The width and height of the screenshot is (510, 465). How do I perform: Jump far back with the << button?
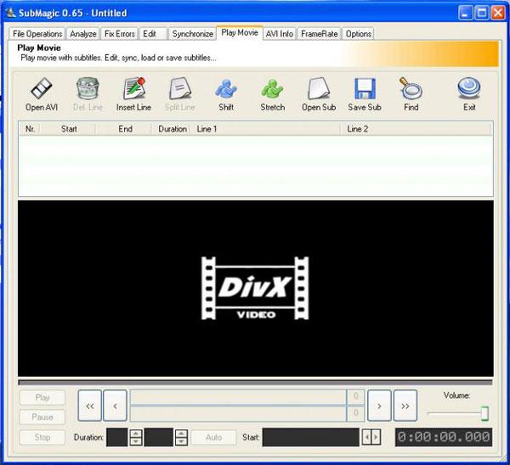click(90, 406)
